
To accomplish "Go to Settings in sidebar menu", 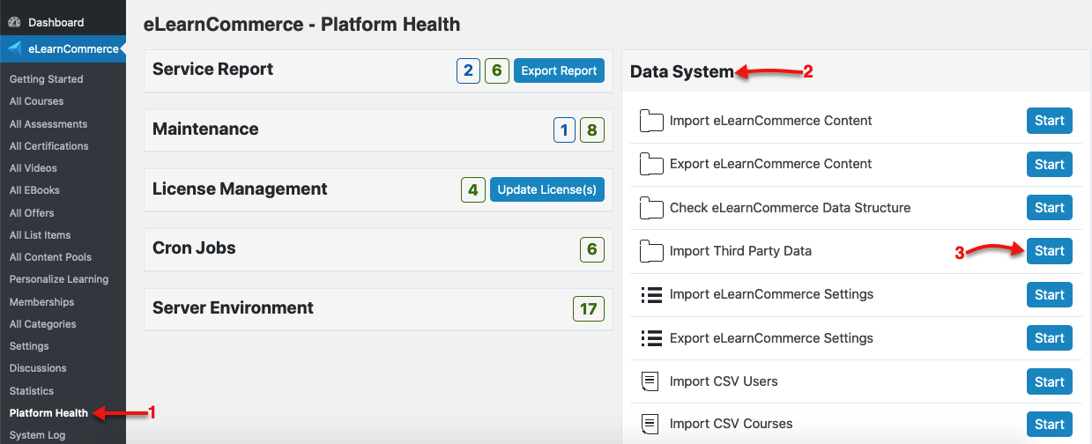I will (x=29, y=346).
